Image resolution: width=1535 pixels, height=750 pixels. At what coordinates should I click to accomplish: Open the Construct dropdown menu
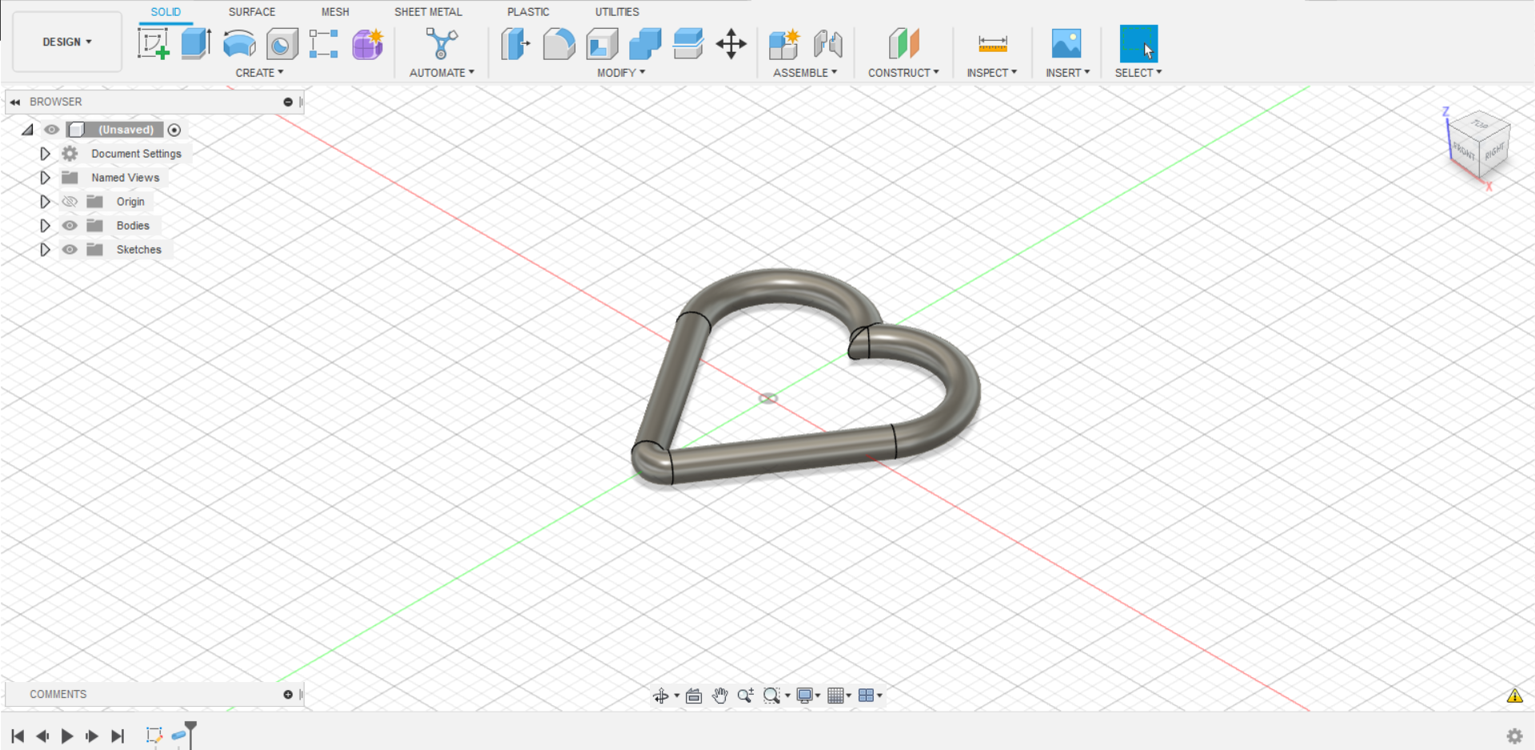903,73
